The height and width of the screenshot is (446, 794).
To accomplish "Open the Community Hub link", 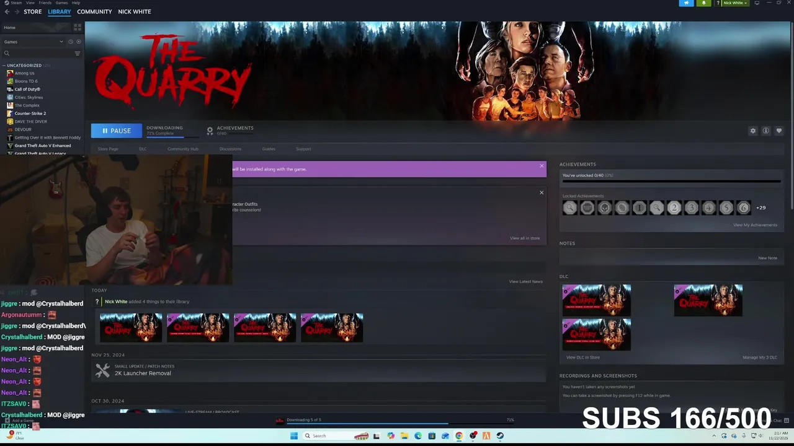I will pyautogui.click(x=183, y=149).
